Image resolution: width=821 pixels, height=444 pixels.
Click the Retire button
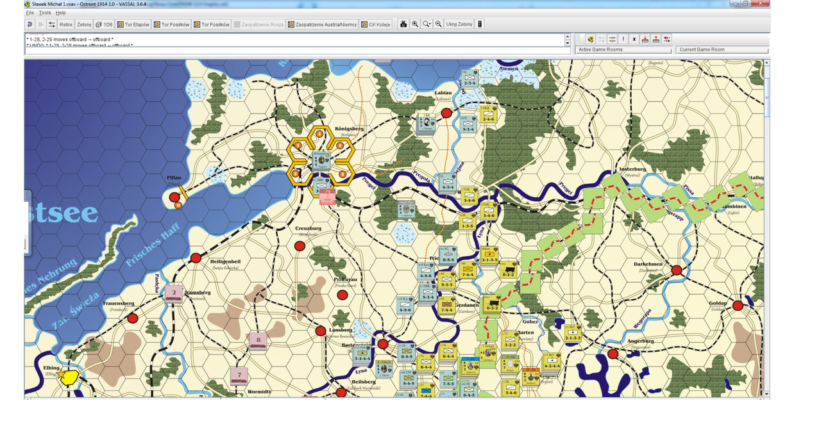click(66, 24)
